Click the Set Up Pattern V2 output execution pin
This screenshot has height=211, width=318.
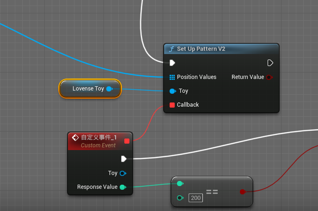270,63
